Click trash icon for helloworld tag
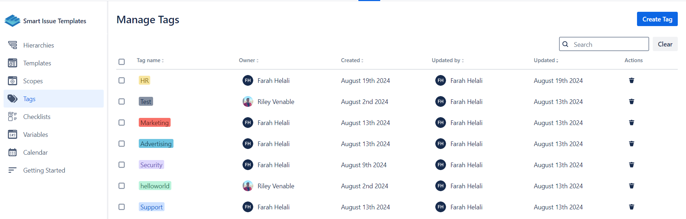Image resolution: width=686 pixels, height=219 pixels. [631, 186]
